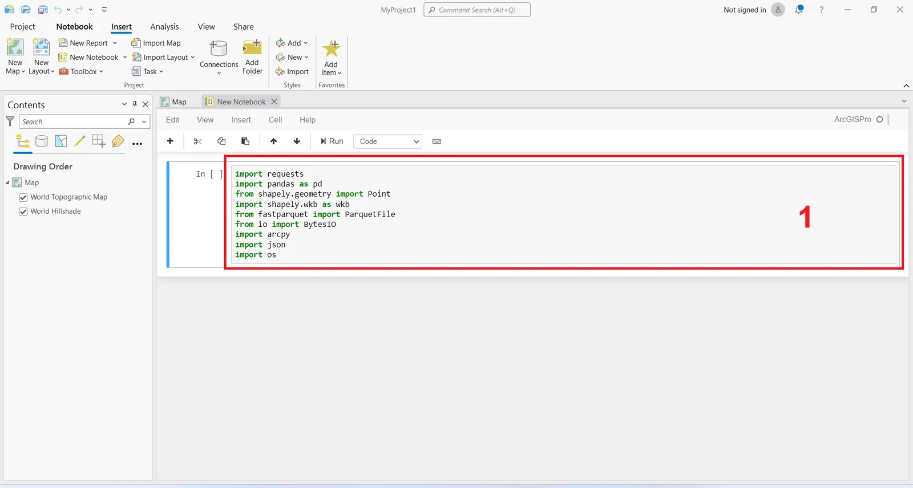Open notifications bell icon
This screenshot has height=488, width=913.
(799, 9)
